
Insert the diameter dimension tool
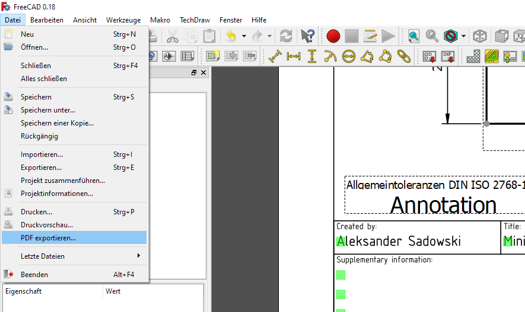[349, 56]
